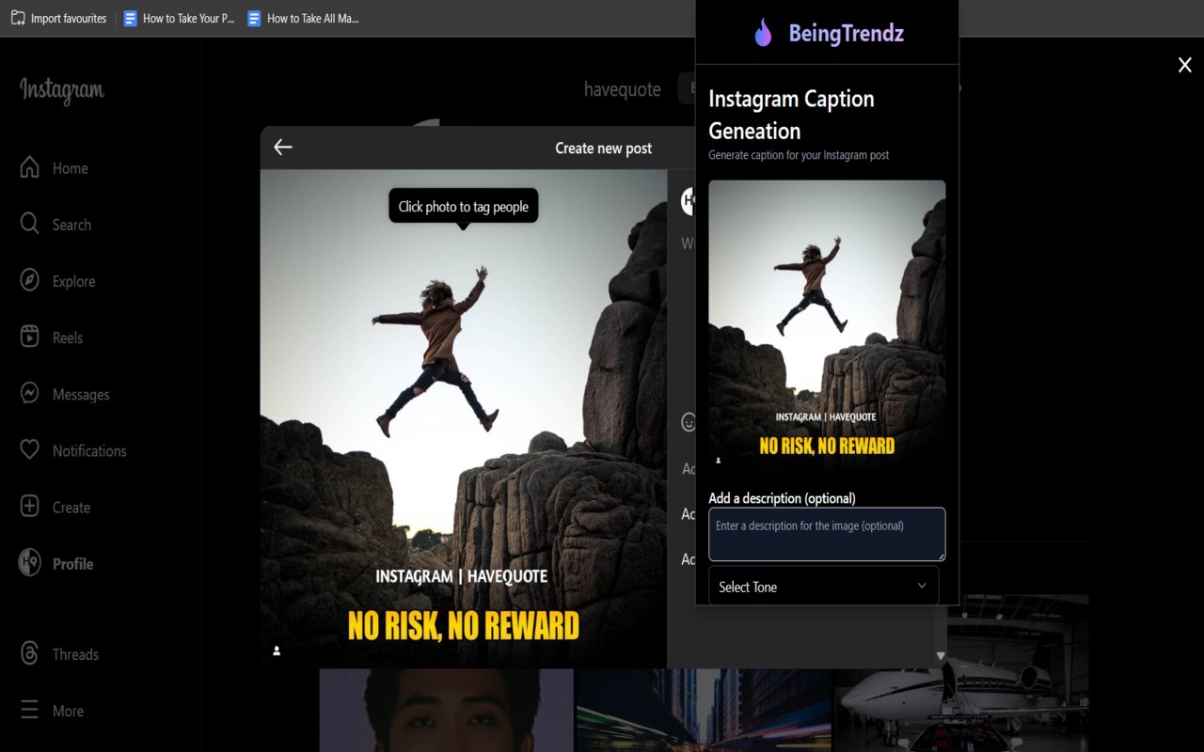This screenshot has height=752, width=1204.
Task: Click 'Add a description (optional)' label
Action: coord(782,498)
